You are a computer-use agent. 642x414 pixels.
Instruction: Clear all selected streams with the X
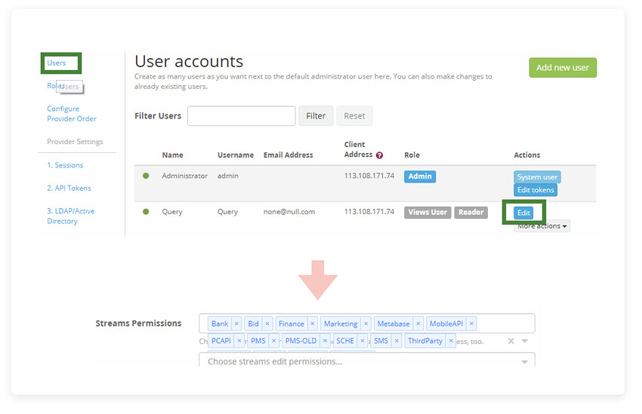(x=511, y=341)
